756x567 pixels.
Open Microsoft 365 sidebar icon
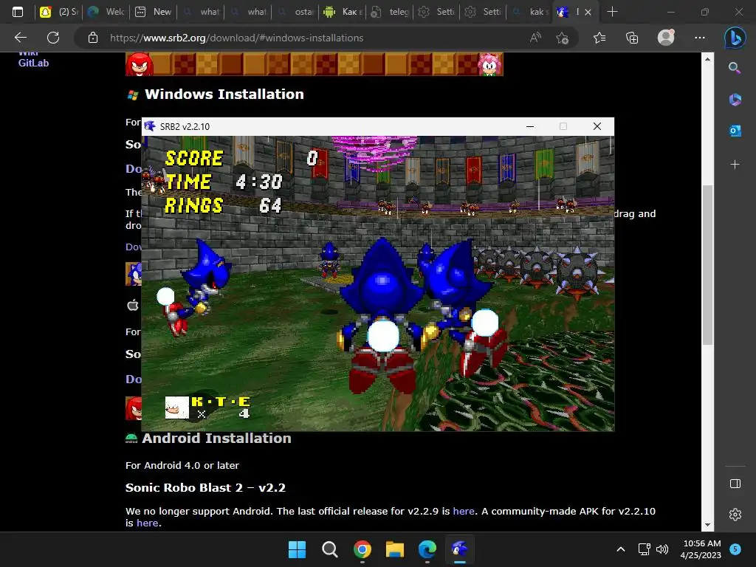[735, 100]
